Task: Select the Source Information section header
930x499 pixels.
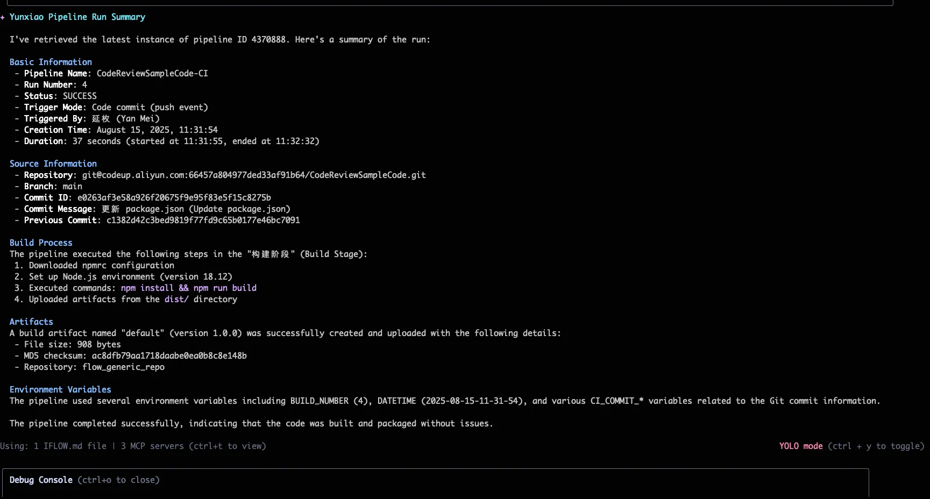Action: (53, 163)
